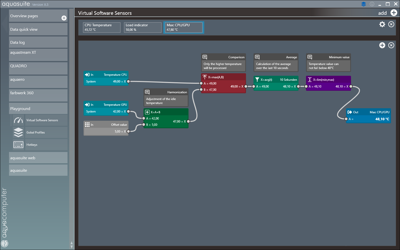Click Harmonization note comment icon

click(x=147, y=92)
